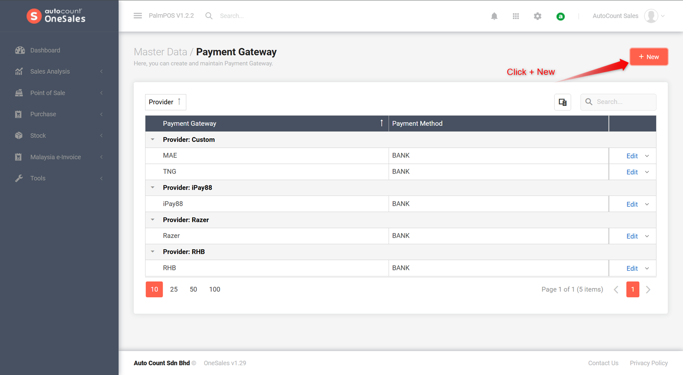This screenshot has height=375, width=683.
Task: Edit the RHB payment gateway
Action: click(x=632, y=268)
